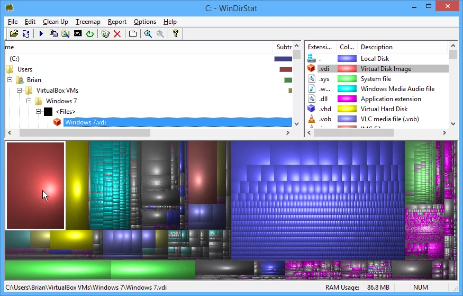
Task: Collapse the VirtualBox VMs tree node
Action: coord(19,90)
